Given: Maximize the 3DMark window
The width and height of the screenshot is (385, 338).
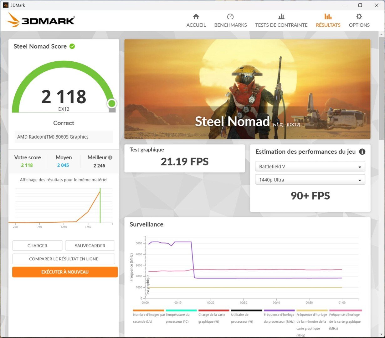Looking at the screenshot, I should [x=360, y=5].
